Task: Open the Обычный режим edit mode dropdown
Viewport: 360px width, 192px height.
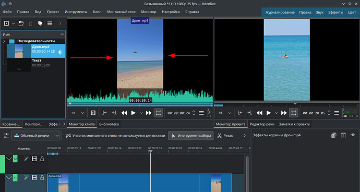Action: (36, 136)
